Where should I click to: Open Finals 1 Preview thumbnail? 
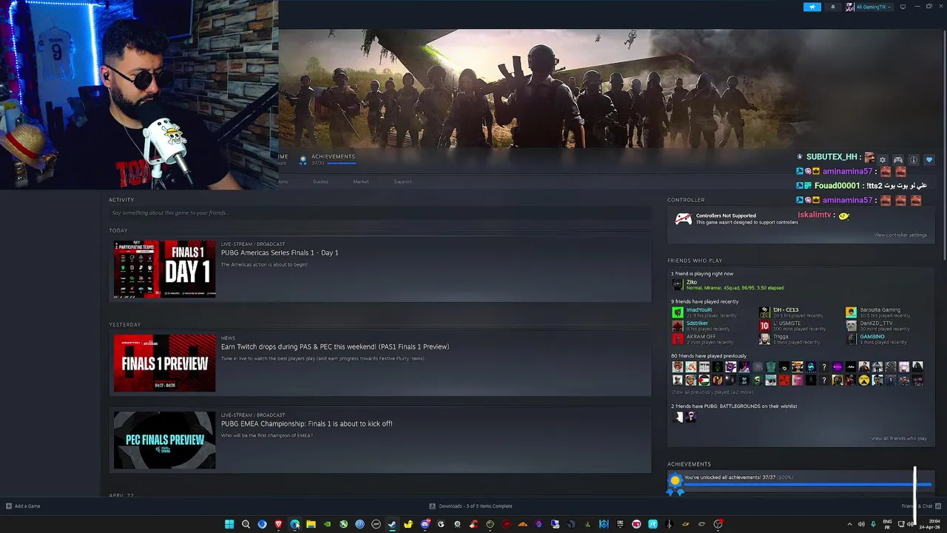click(x=164, y=363)
